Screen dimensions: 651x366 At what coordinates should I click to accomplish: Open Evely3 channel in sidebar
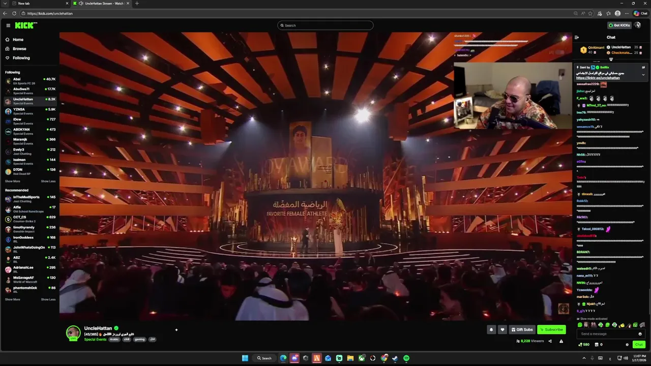pos(31,151)
